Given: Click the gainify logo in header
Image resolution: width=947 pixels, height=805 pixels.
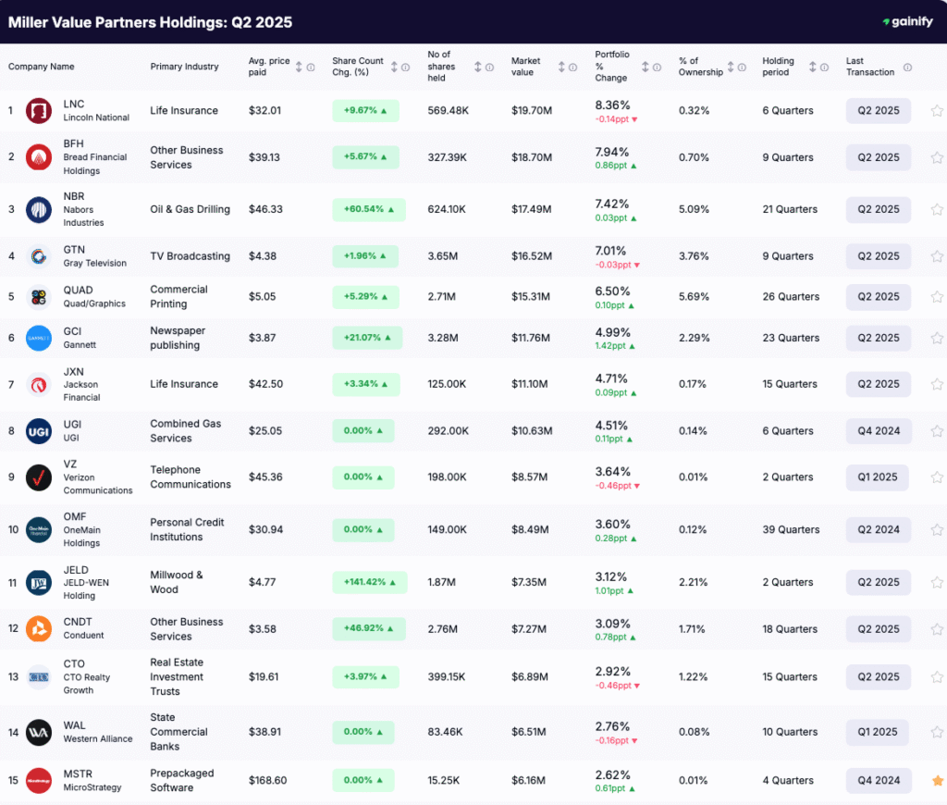Looking at the screenshot, I should click(x=908, y=22).
